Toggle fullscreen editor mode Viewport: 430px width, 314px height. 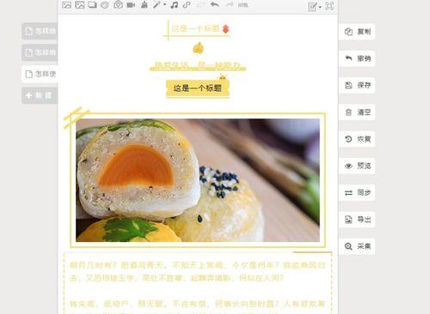[329, 6]
